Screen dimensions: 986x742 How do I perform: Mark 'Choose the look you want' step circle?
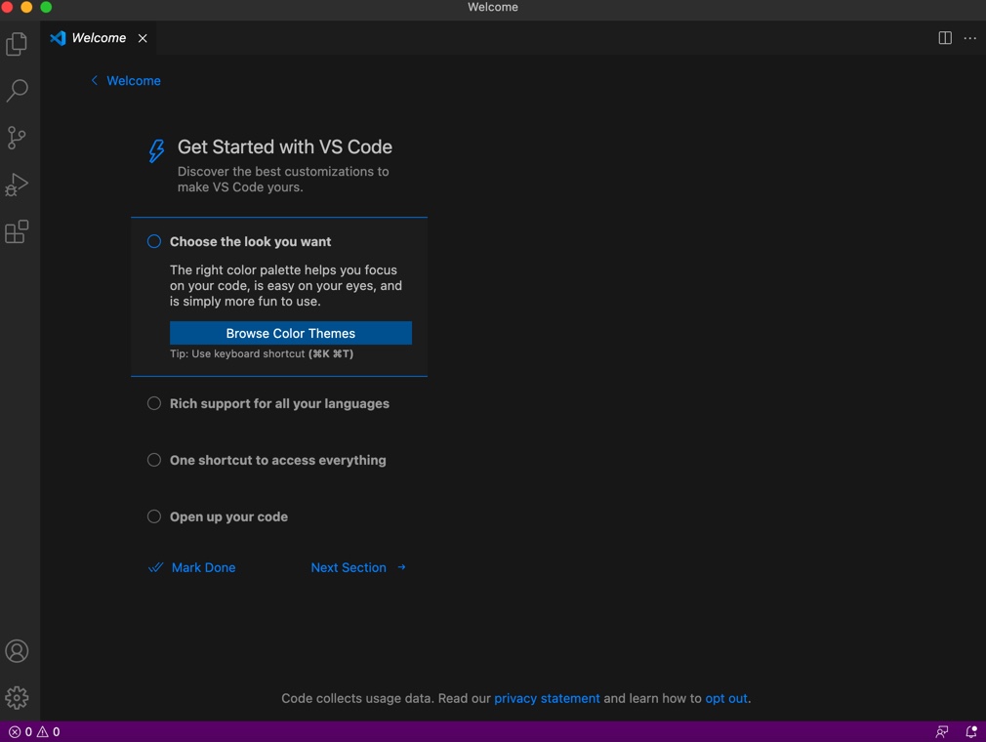click(x=154, y=241)
